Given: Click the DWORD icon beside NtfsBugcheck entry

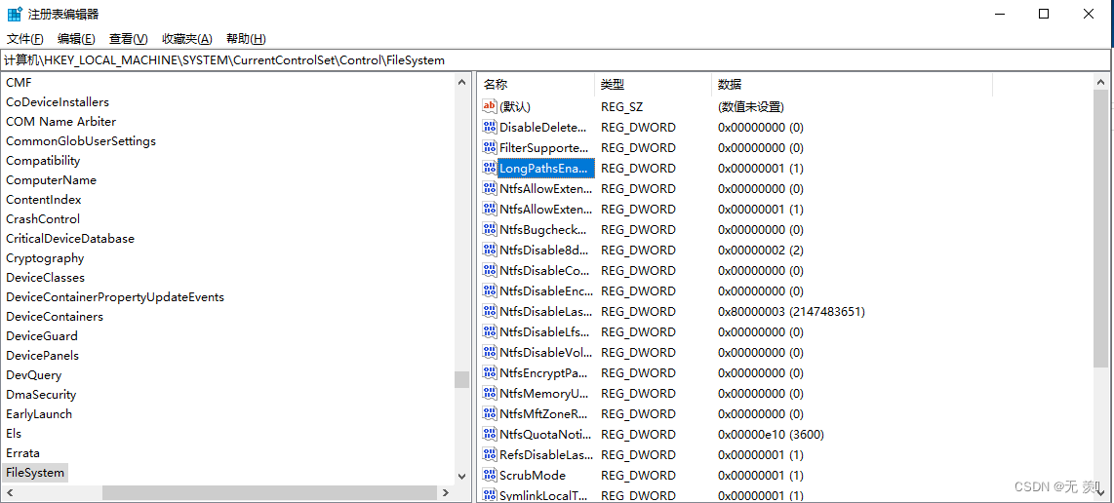Looking at the screenshot, I should tap(490, 229).
